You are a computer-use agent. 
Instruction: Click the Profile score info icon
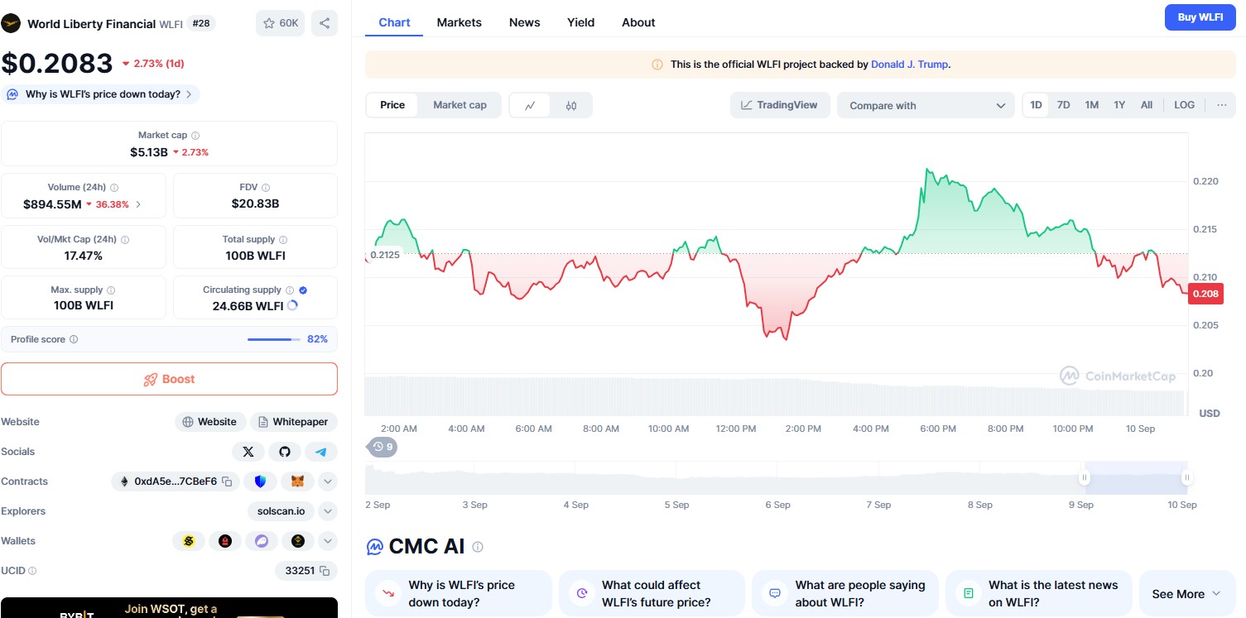pyautogui.click(x=74, y=339)
